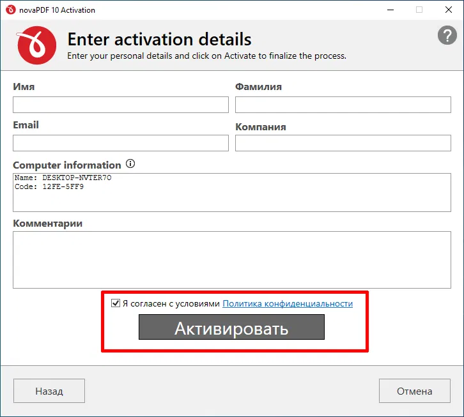Click the Computer information info icon
Screen dimensions: 464x417
[x=130, y=163]
